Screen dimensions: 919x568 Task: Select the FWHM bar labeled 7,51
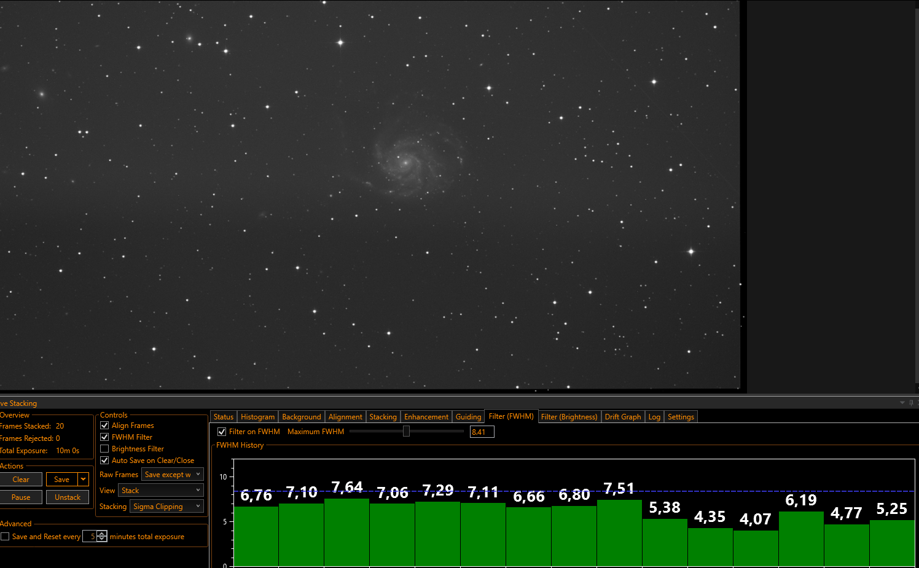[x=620, y=533]
